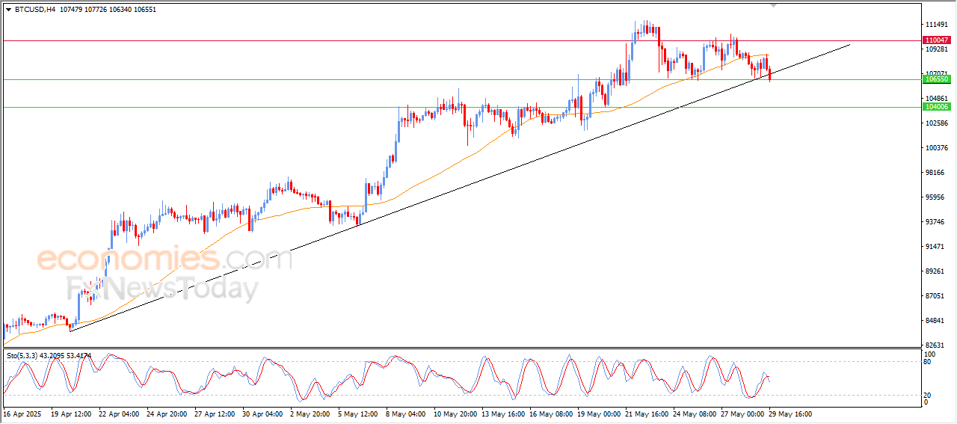Click the 21 May 16:00 time label
This screenshot has width=957, height=424.
click(645, 414)
